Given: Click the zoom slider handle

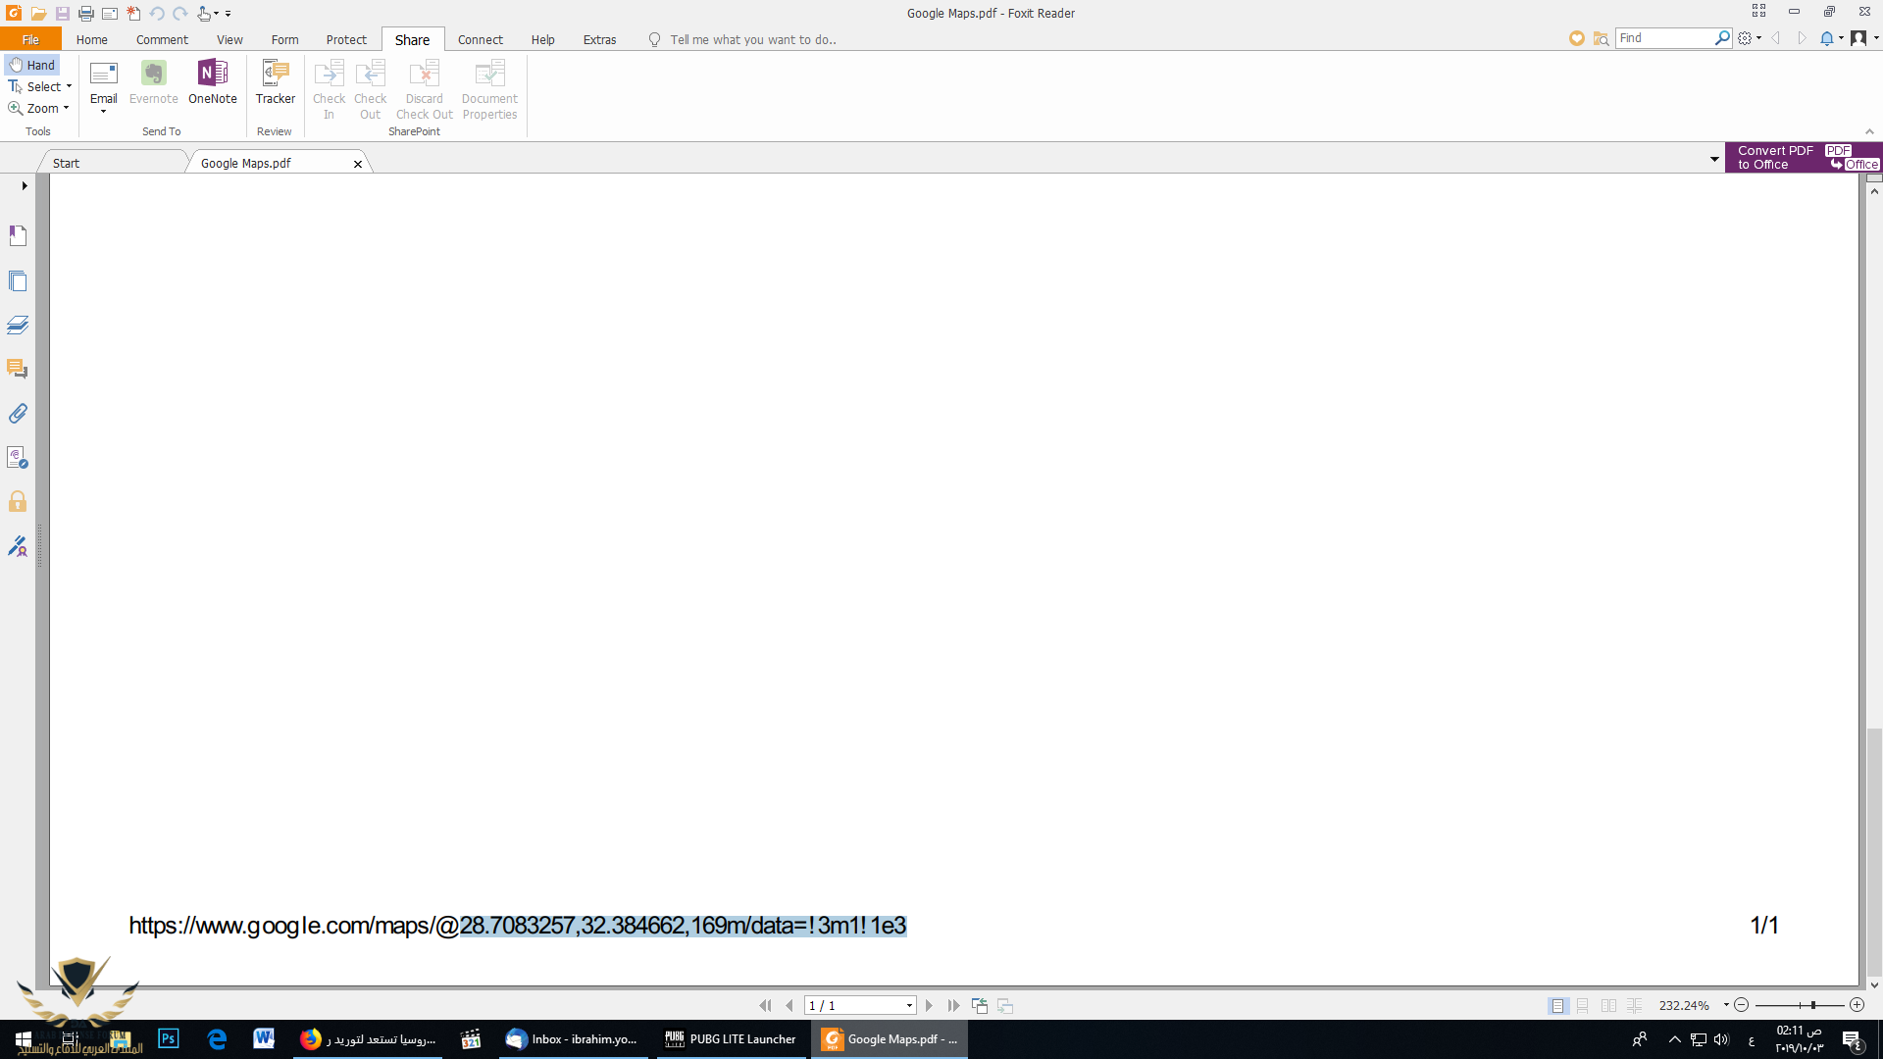Looking at the screenshot, I should 1813,1005.
